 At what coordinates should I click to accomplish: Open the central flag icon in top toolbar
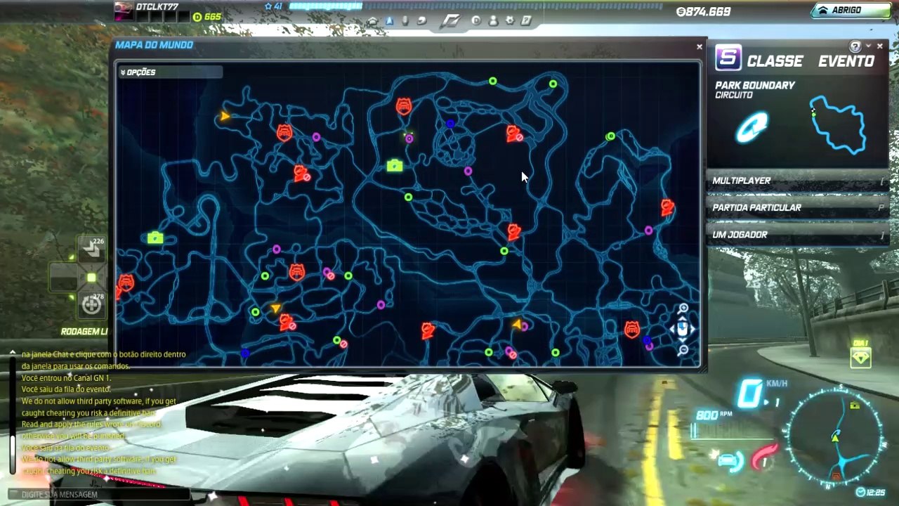(x=449, y=21)
